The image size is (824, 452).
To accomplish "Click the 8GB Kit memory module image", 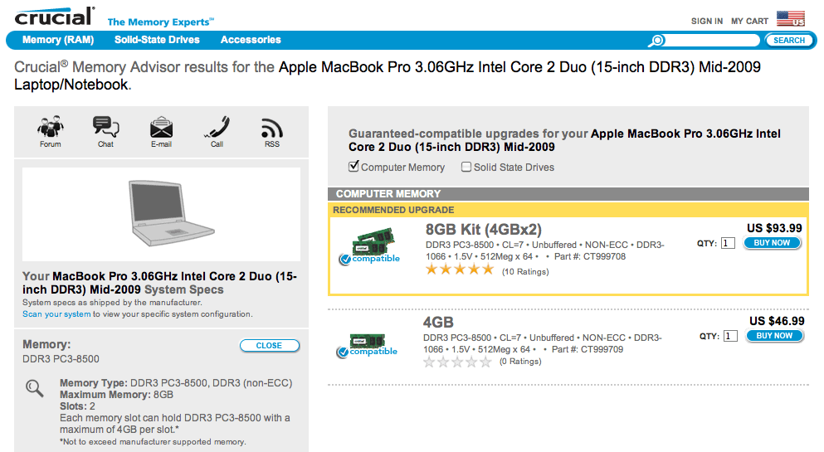I will click(373, 241).
